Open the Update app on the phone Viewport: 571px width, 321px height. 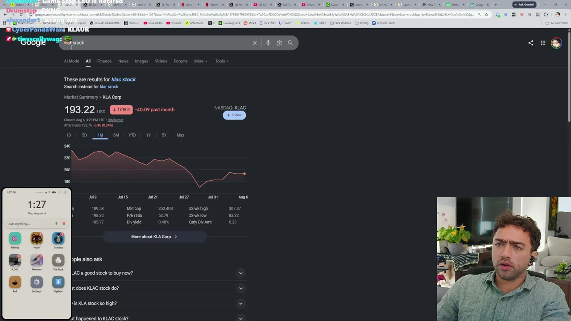pos(58,283)
